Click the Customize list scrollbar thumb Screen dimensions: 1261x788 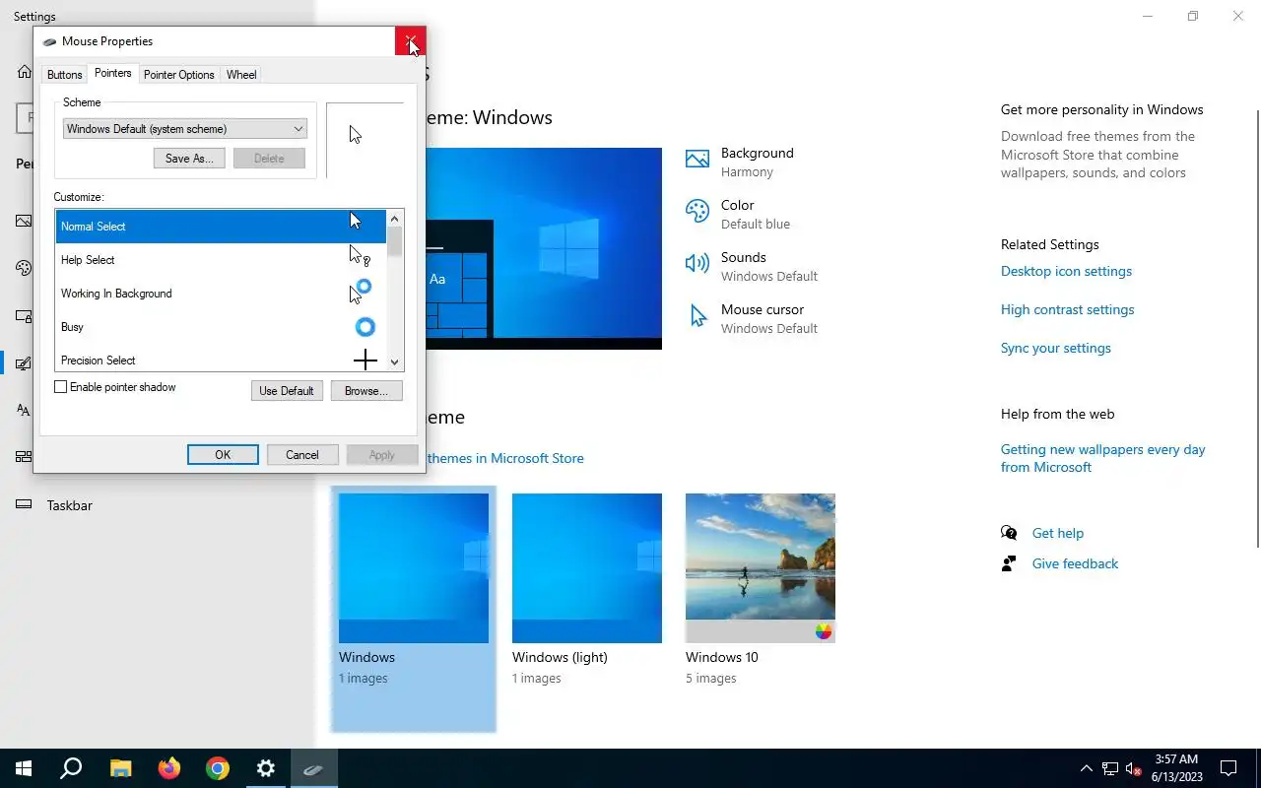point(395,241)
